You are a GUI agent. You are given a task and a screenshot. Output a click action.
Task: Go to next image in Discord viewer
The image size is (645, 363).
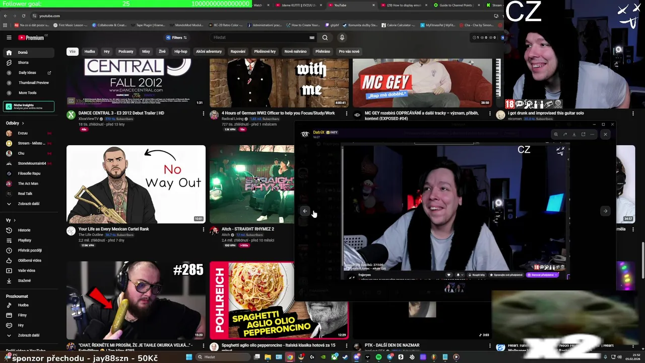pos(605,211)
